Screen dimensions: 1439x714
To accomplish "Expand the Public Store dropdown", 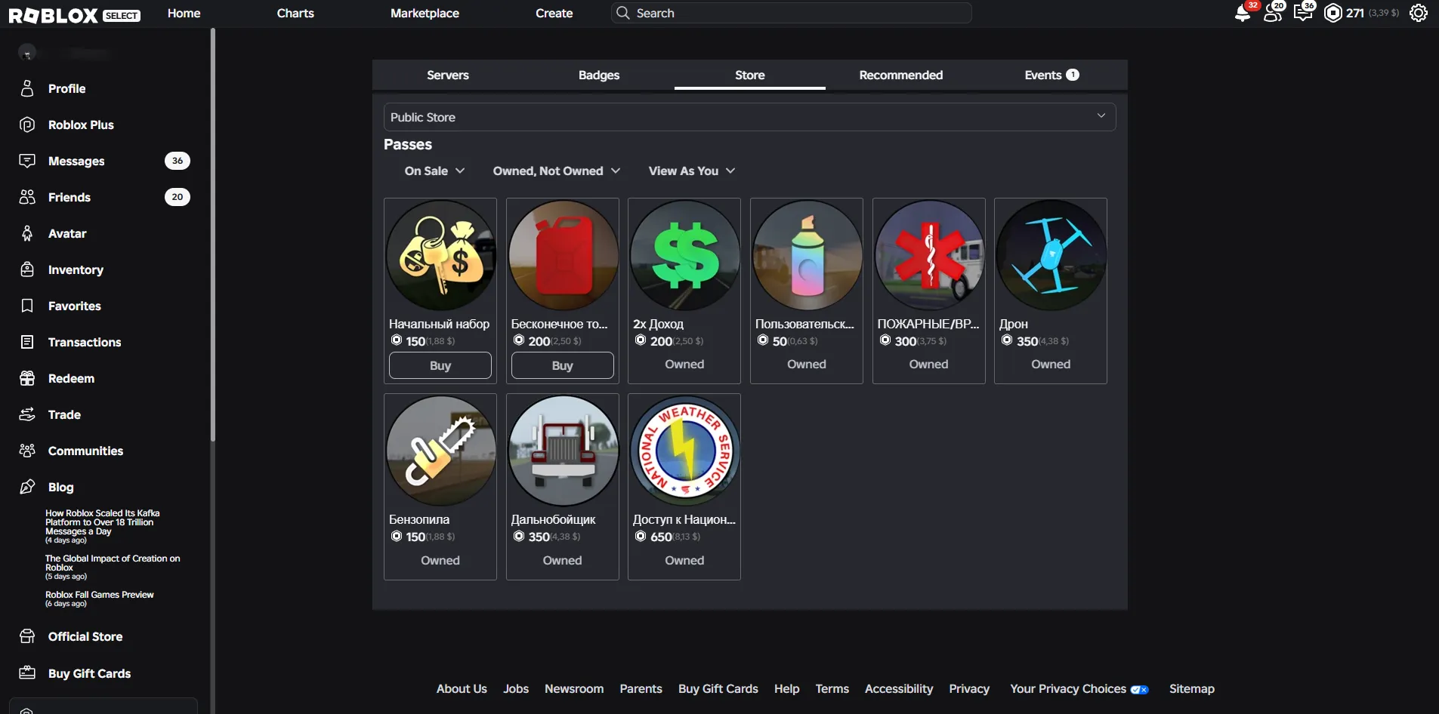I will [749, 117].
